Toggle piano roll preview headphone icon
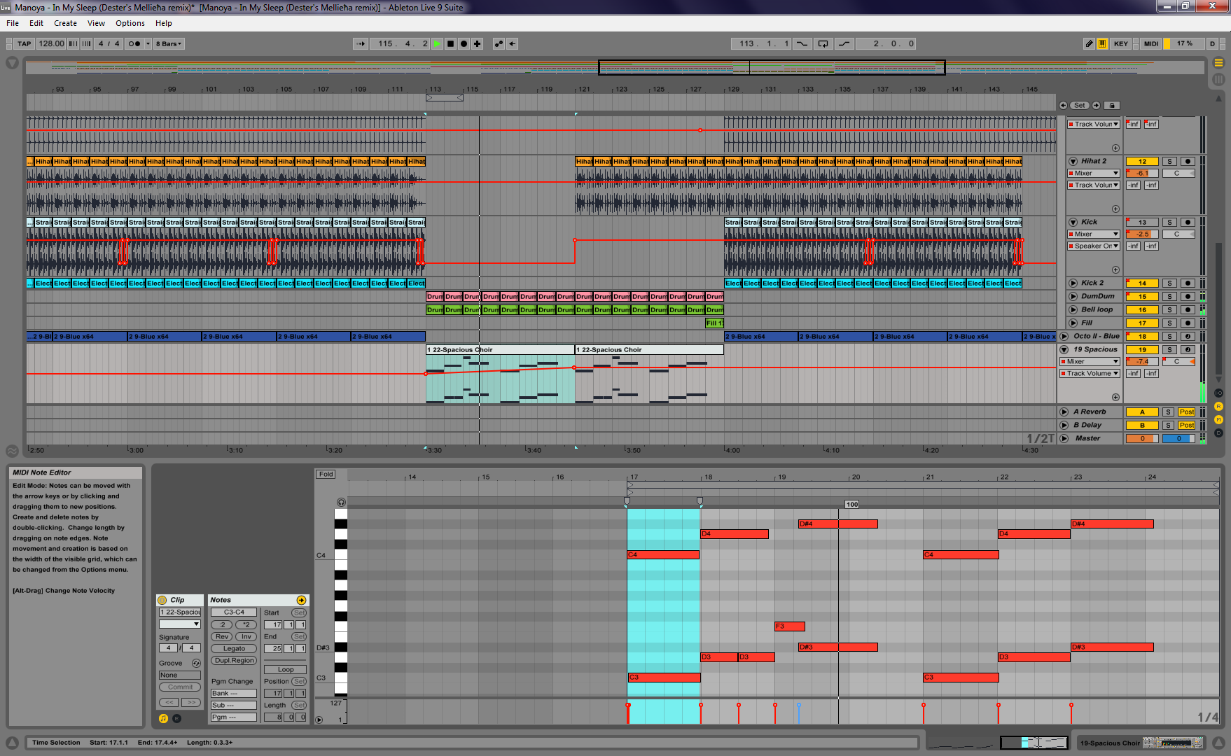The width and height of the screenshot is (1231, 756). 341,502
